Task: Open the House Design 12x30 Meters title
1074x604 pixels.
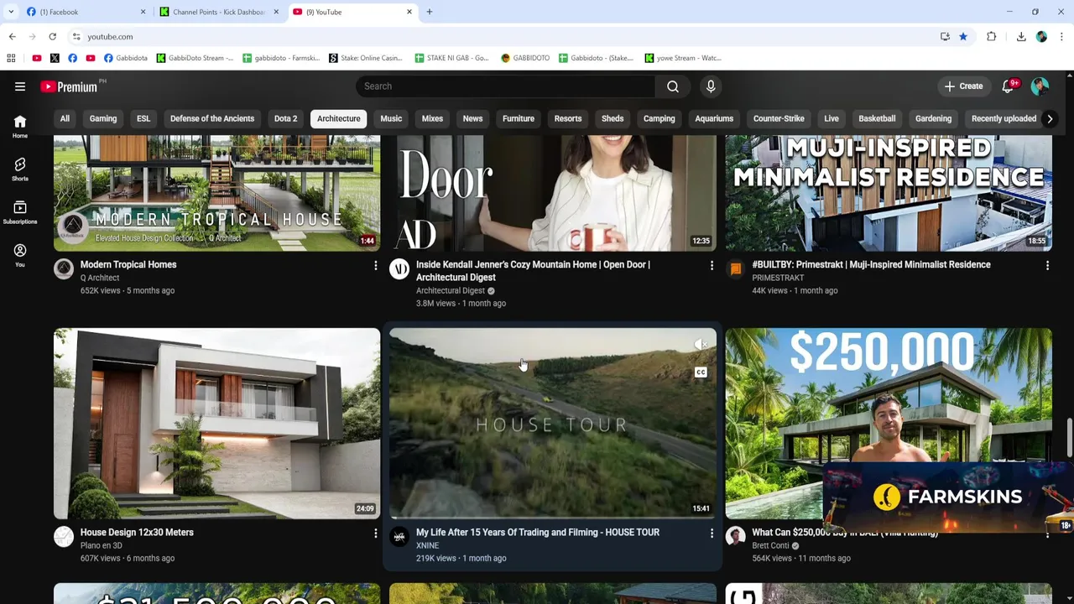Action: tap(137, 533)
